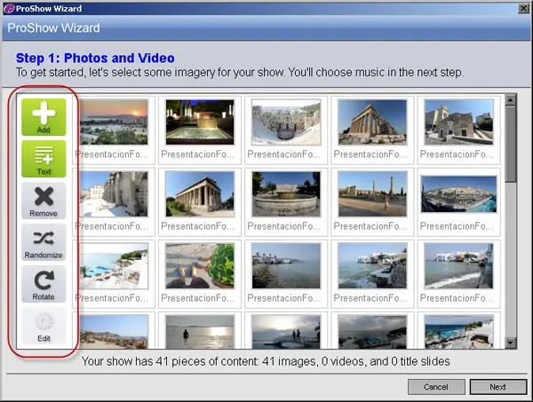Add a title slide with Text button
The width and height of the screenshot is (533, 402).
pos(44,159)
